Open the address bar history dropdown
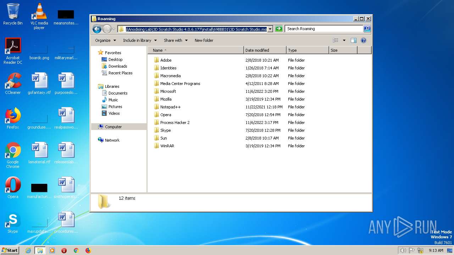454x255 pixels. [270, 29]
